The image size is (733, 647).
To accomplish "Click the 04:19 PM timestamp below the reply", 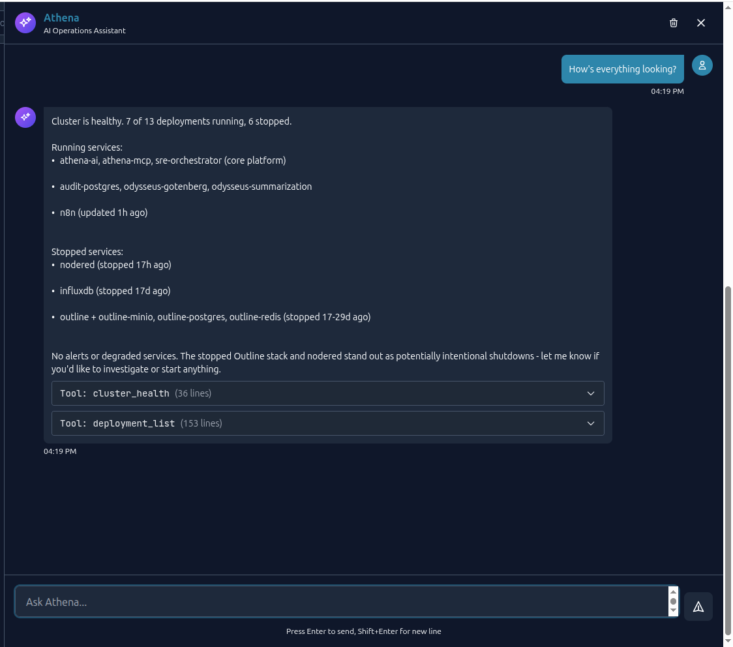I will (59, 451).
